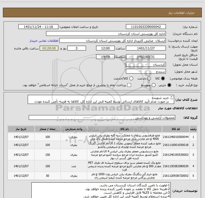The width and height of the screenshot is (205, 198).
Task: Click the price validity date 1402/03/31
Action: (x=146, y=57)
